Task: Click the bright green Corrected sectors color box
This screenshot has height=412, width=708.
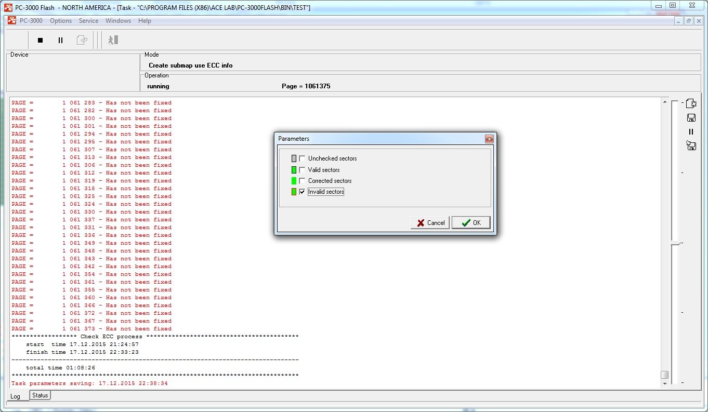Action: 294,181
